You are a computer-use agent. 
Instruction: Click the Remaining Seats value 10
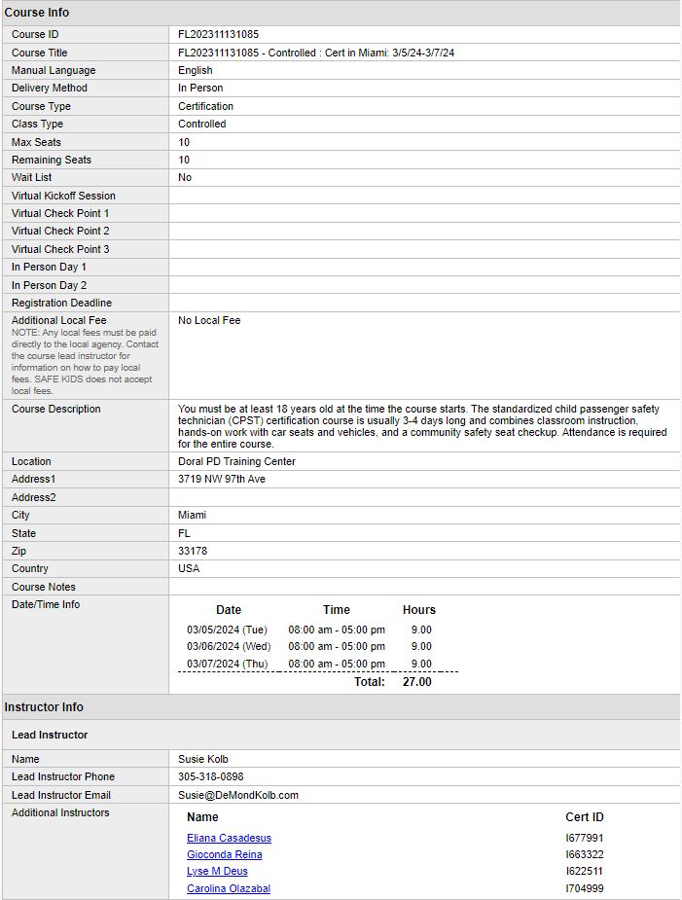tap(184, 160)
